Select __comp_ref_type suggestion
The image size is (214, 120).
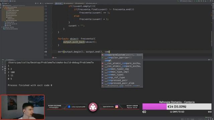(122, 78)
